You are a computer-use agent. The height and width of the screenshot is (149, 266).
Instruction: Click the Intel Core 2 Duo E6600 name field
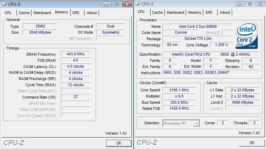click(198, 26)
